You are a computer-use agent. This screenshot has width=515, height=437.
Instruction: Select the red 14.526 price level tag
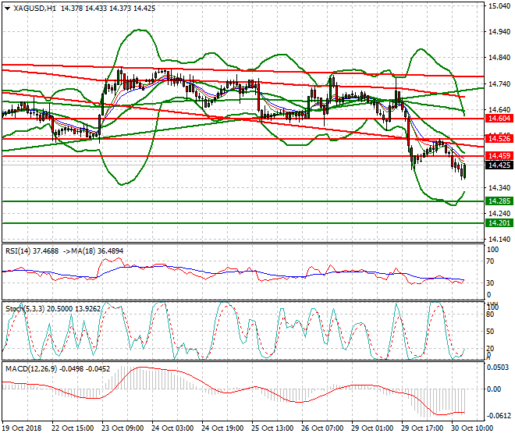coord(498,138)
